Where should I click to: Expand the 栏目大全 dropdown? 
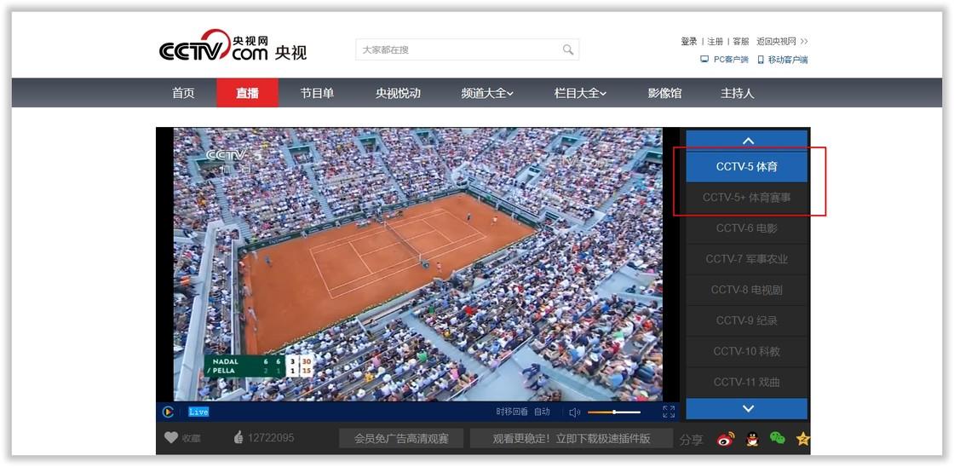[x=580, y=93]
